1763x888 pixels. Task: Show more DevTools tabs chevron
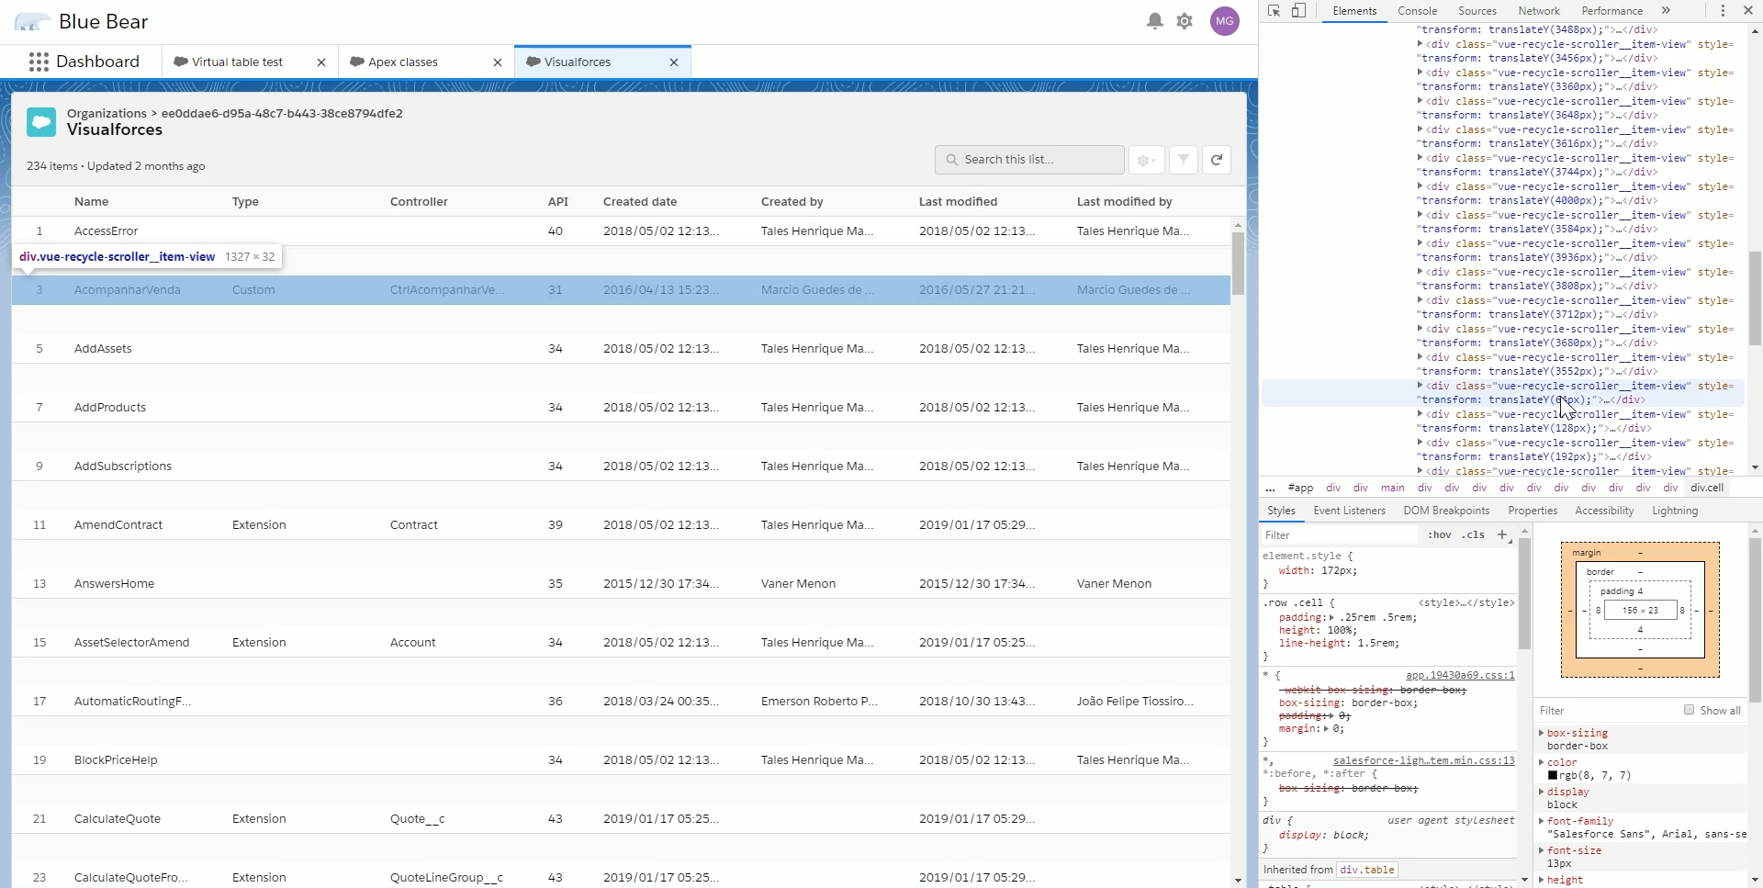point(1666,11)
